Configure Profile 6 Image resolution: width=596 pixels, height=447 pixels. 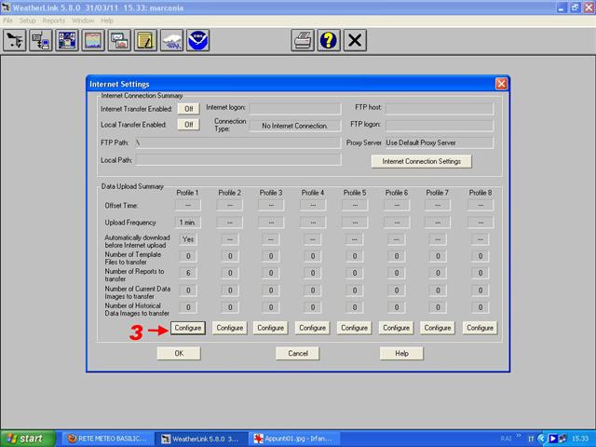pyautogui.click(x=396, y=328)
